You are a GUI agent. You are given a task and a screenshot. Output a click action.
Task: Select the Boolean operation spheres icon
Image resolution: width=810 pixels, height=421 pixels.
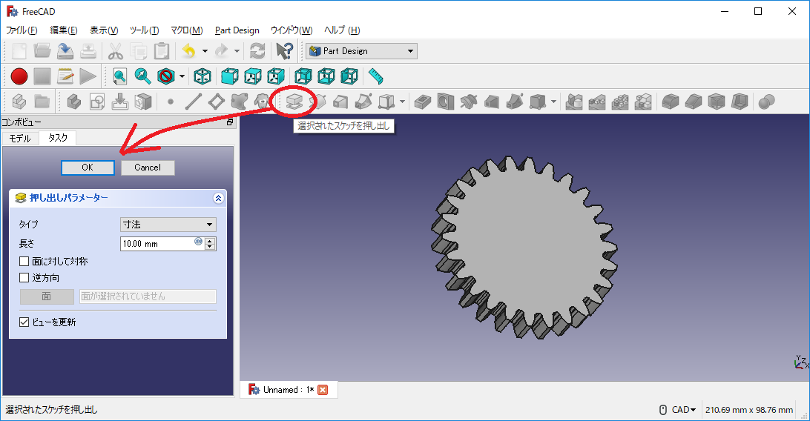point(767,102)
